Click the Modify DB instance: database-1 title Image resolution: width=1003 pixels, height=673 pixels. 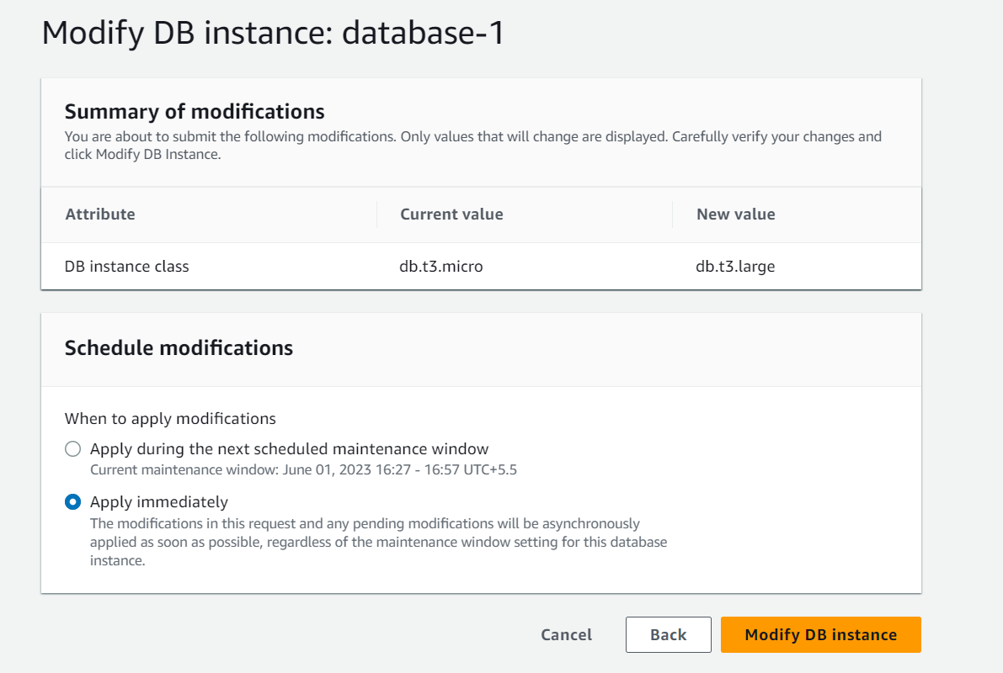tap(273, 34)
